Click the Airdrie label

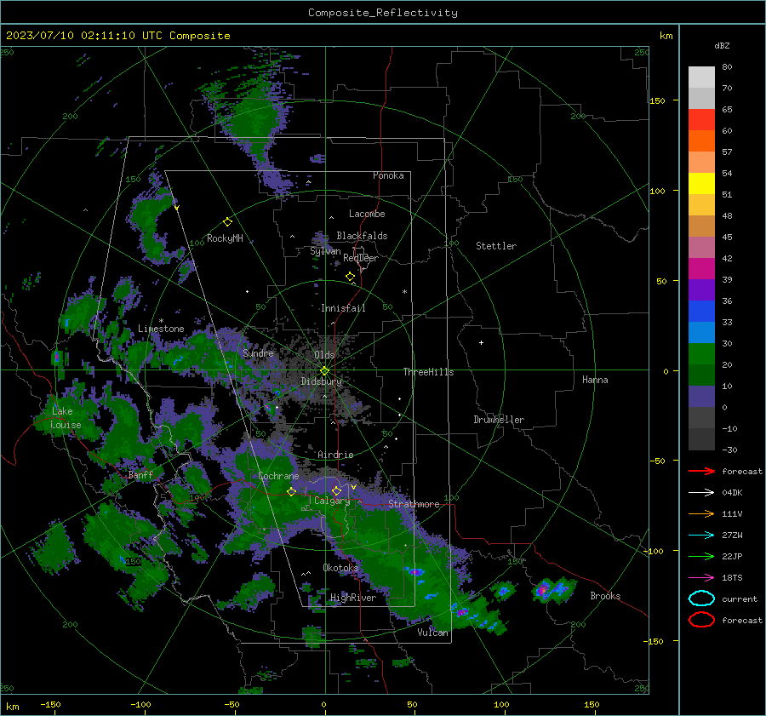point(335,455)
